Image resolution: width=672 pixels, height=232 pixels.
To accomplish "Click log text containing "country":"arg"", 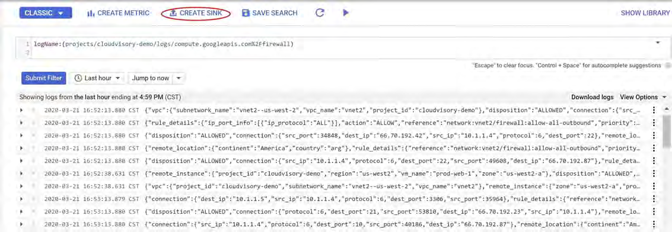I will [393, 149].
